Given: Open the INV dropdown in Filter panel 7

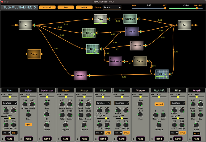Looking at the screenshot, I should pos(118,133).
